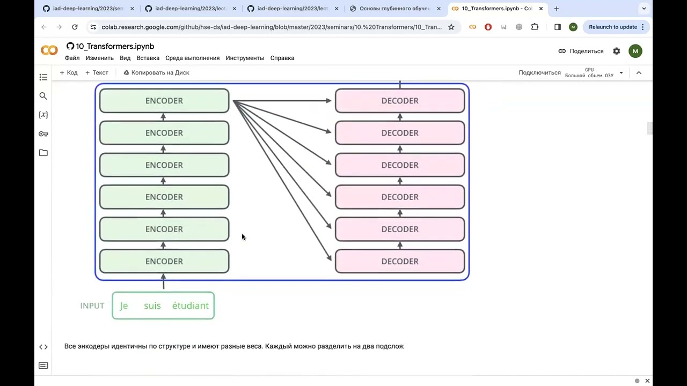This screenshot has width=687, height=386.
Task: Open the Среда выполнения menu
Action: (x=192, y=58)
